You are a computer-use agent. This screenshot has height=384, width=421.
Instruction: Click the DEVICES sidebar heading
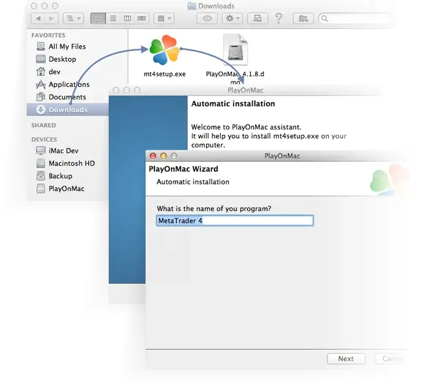point(44,139)
